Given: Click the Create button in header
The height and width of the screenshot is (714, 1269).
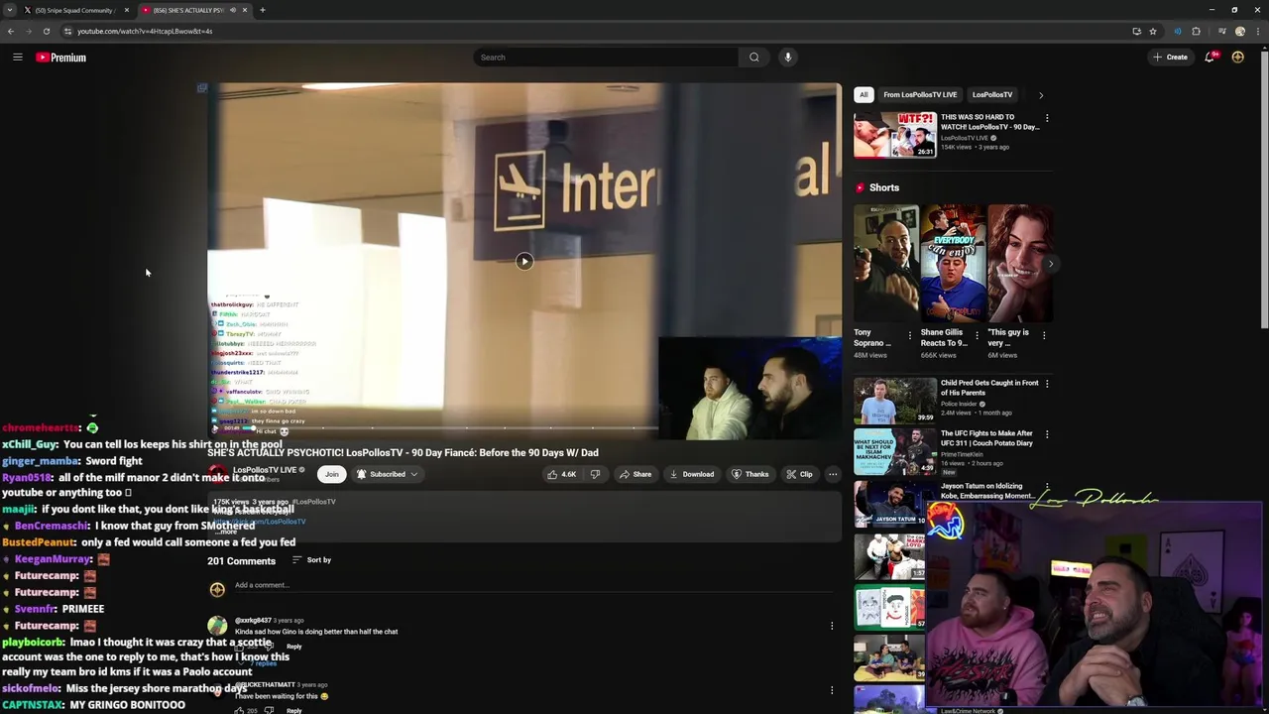Looking at the screenshot, I should pos(1170,58).
